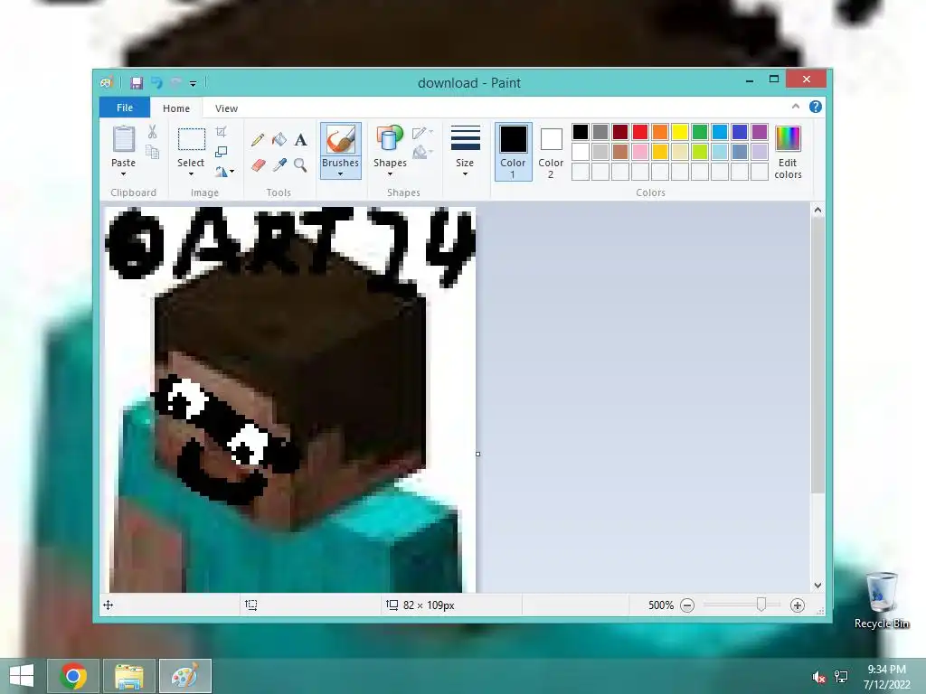The width and height of the screenshot is (926, 694).
Task: Click Undo in the quick access toolbar
Action: (156, 82)
